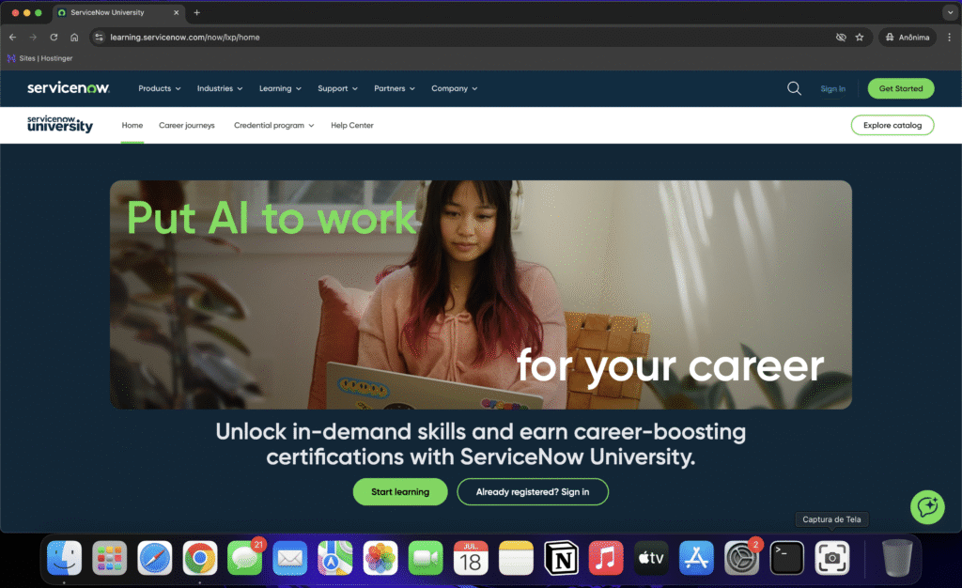Expand the Learning dropdown menu
Viewport: 962px width, 588px height.
(x=280, y=88)
